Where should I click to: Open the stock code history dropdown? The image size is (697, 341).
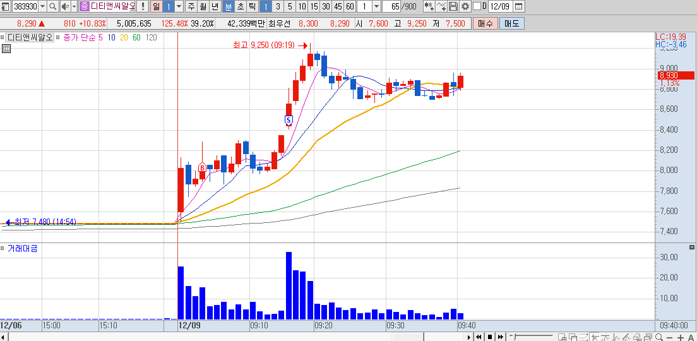tap(43, 6)
